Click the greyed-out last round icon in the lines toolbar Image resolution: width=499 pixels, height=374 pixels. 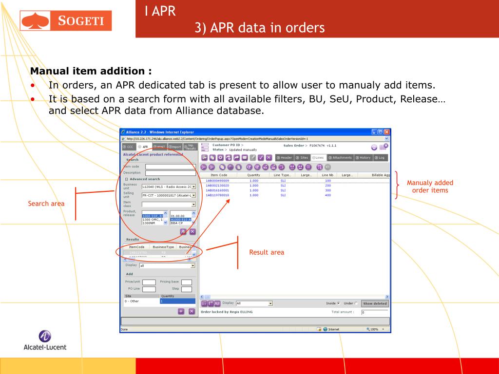328,167
